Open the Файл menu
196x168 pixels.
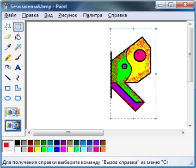coord(11,15)
